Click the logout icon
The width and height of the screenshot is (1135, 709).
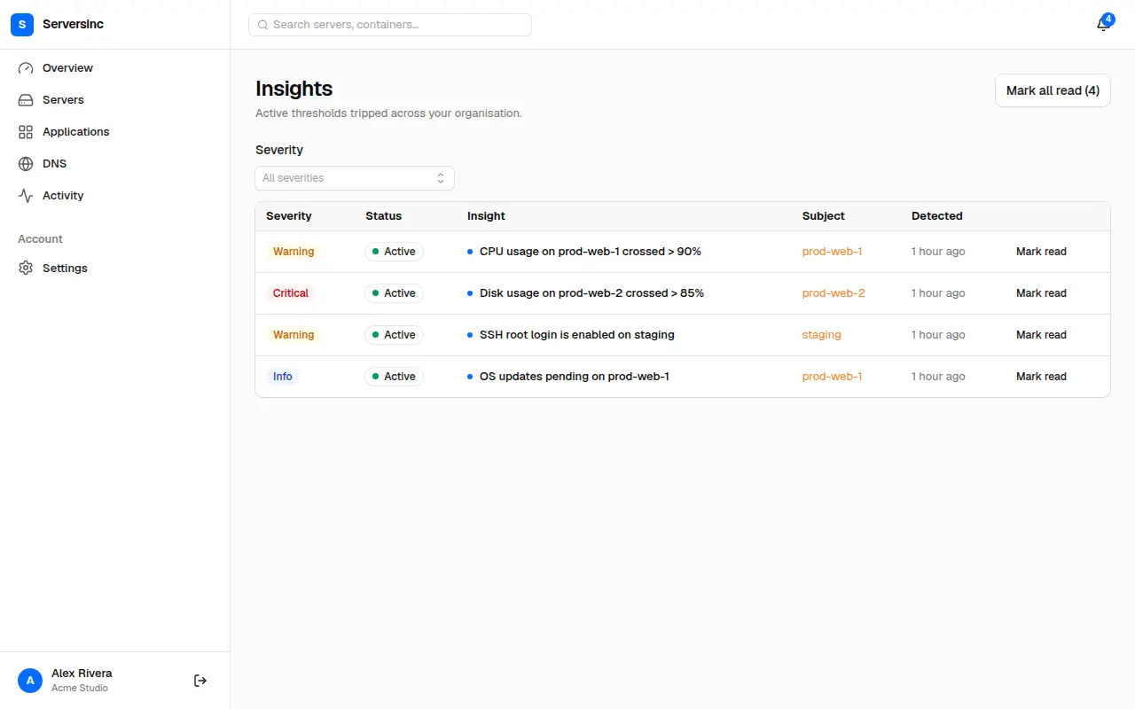click(200, 681)
